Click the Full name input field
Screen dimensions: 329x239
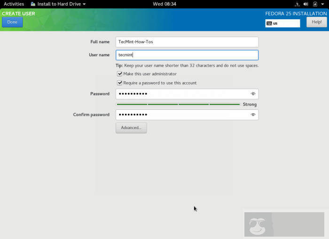click(187, 42)
